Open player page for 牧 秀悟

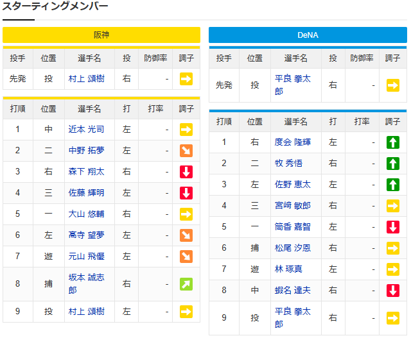(x=288, y=164)
